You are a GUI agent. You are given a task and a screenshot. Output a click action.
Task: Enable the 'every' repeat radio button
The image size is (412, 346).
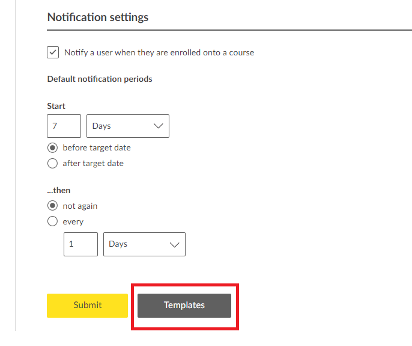[x=53, y=221]
